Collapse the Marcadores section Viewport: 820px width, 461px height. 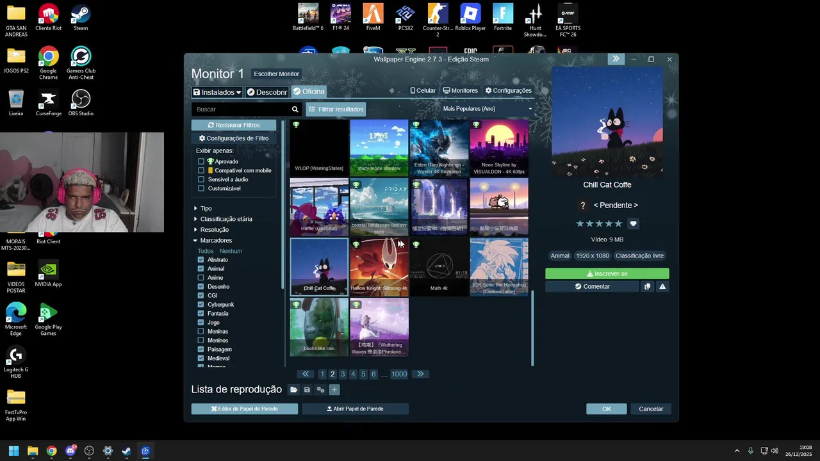213,241
